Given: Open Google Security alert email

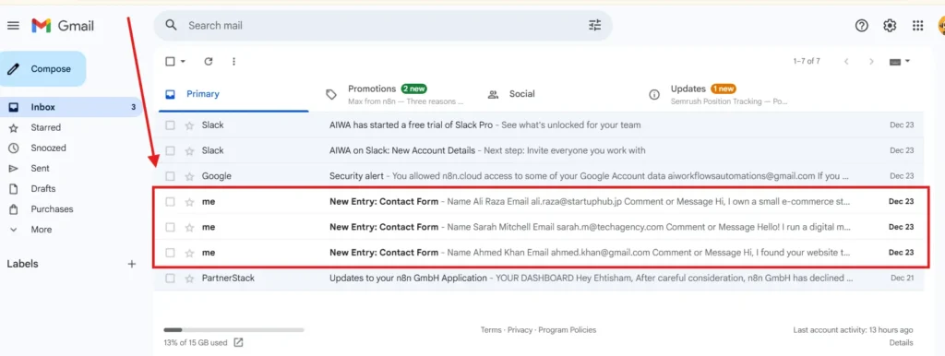Looking at the screenshot, I should click(538, 176).
